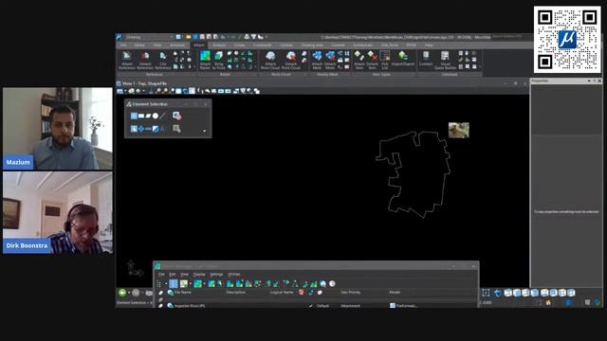Click the Logical Name column header

[282, 293]
